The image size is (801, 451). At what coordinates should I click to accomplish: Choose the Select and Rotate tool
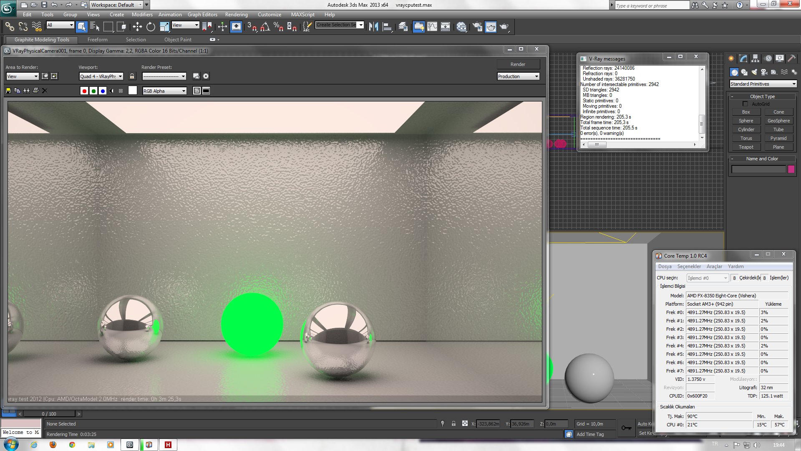(x=151, y=27)
